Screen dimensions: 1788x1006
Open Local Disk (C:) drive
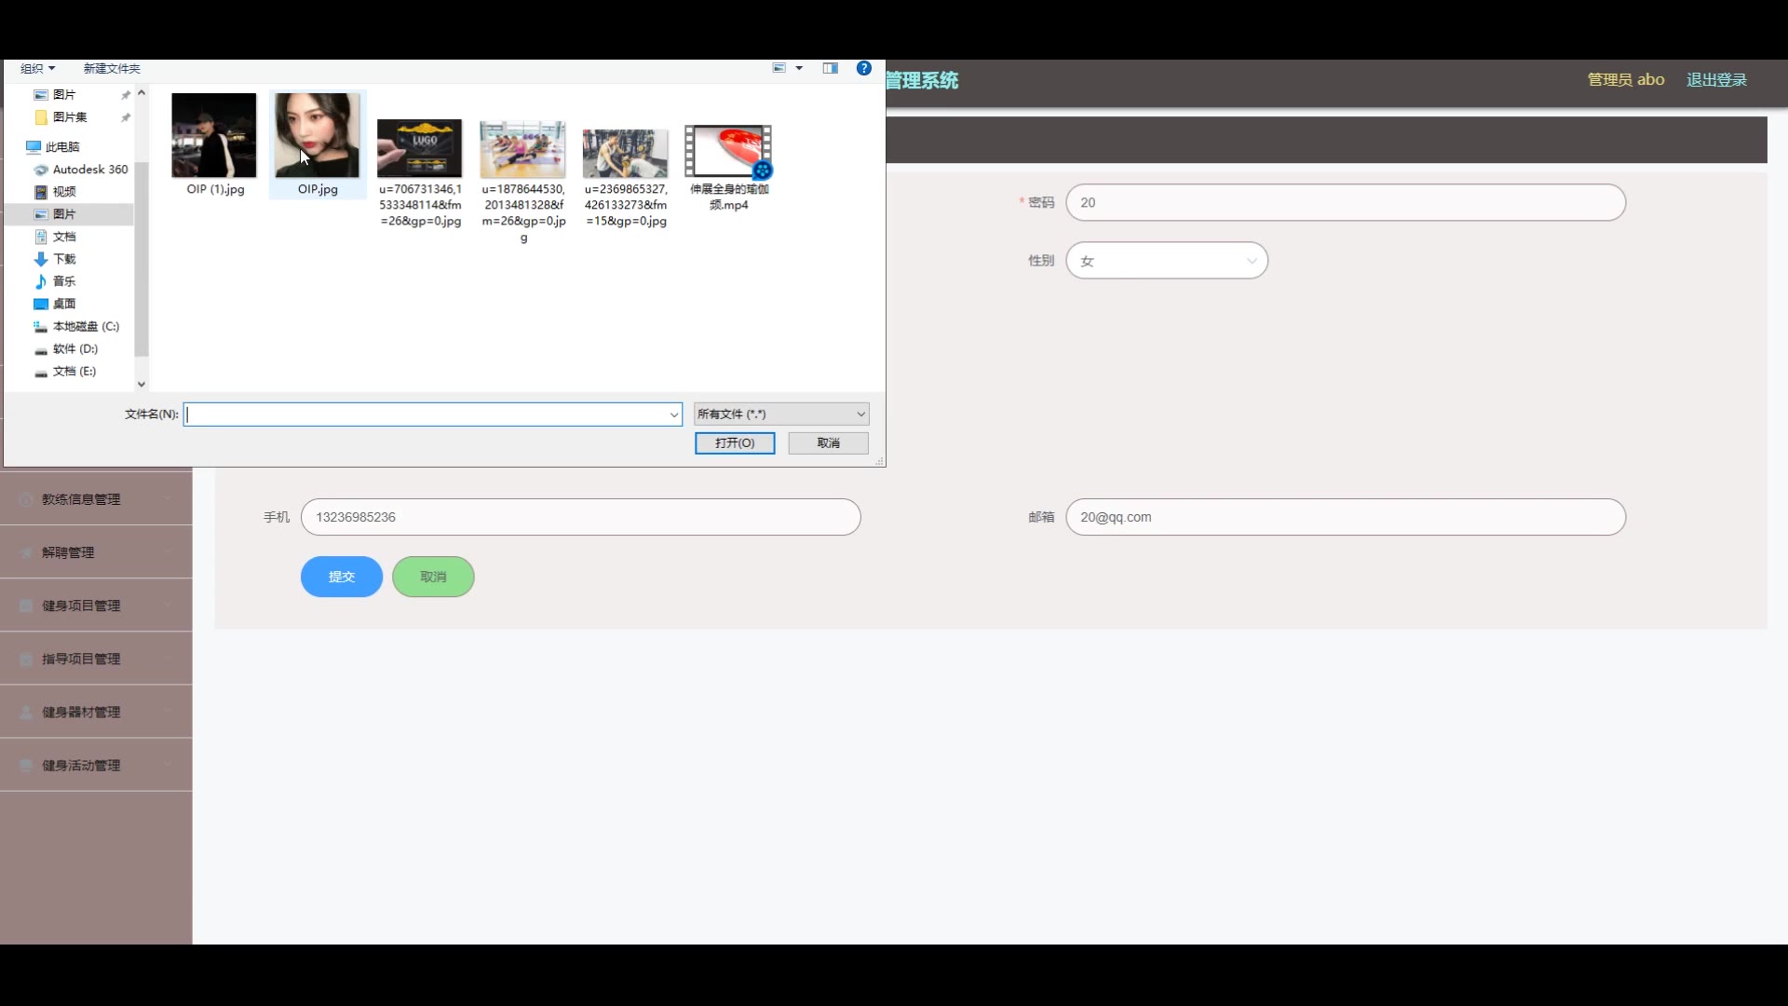point(85,326)
